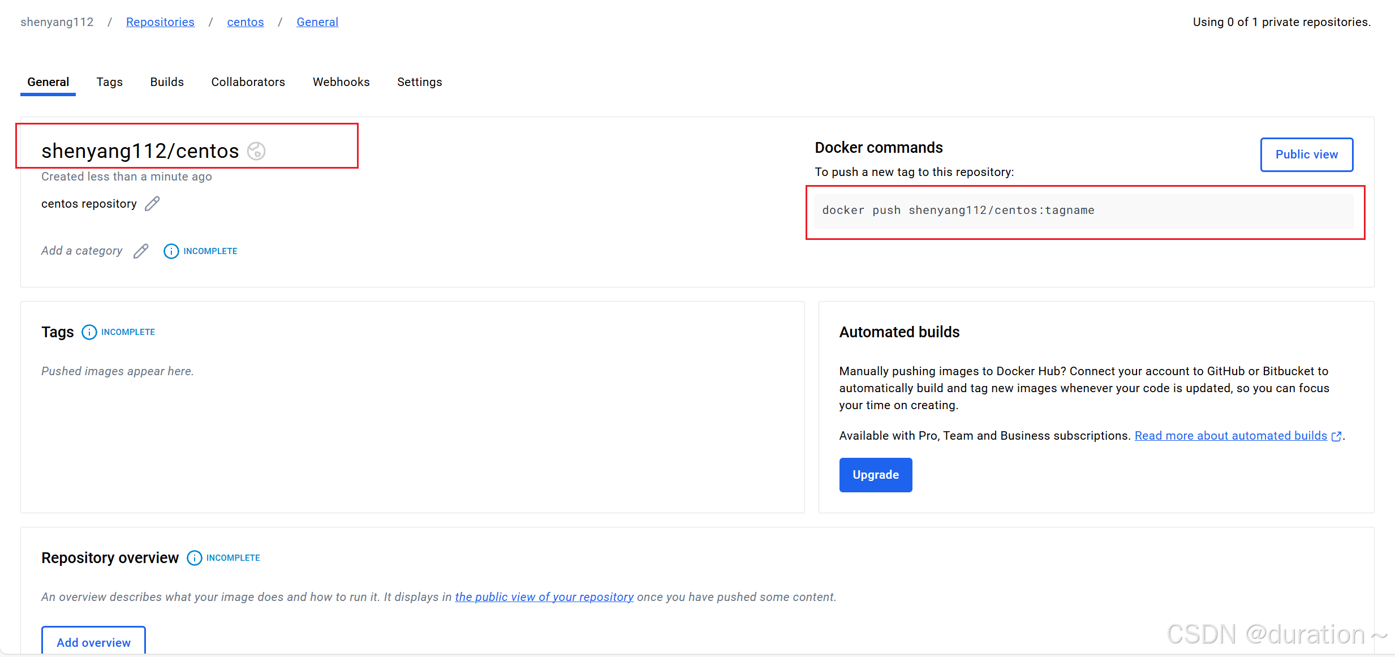The height and width of the screenshot is (657, 1395).
Task: Click the info icon beside the category INCOMPLETE label
Action: pyautogui.click(x=171, y=251)
